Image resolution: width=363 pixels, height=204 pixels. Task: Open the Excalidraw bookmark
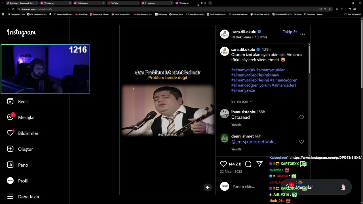pos(216,14)
